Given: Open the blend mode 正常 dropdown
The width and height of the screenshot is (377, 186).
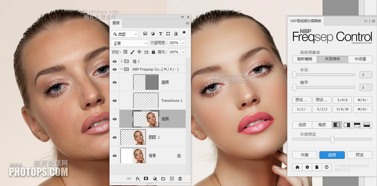Looking at the screenshot, I should [x=129, y=43].
